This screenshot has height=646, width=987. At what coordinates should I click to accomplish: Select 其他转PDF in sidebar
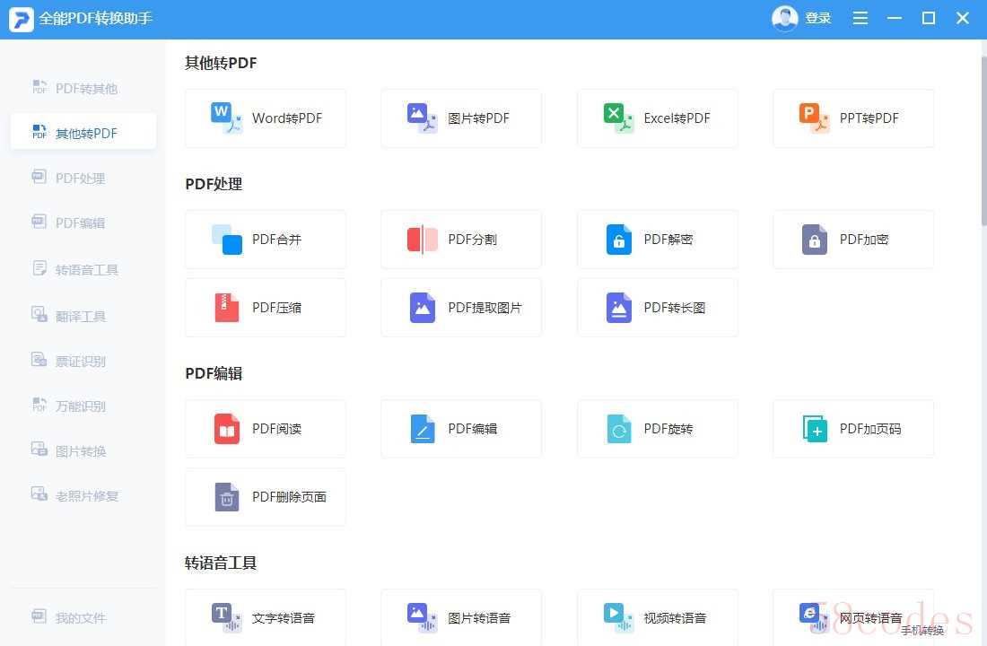click(83, 133)
